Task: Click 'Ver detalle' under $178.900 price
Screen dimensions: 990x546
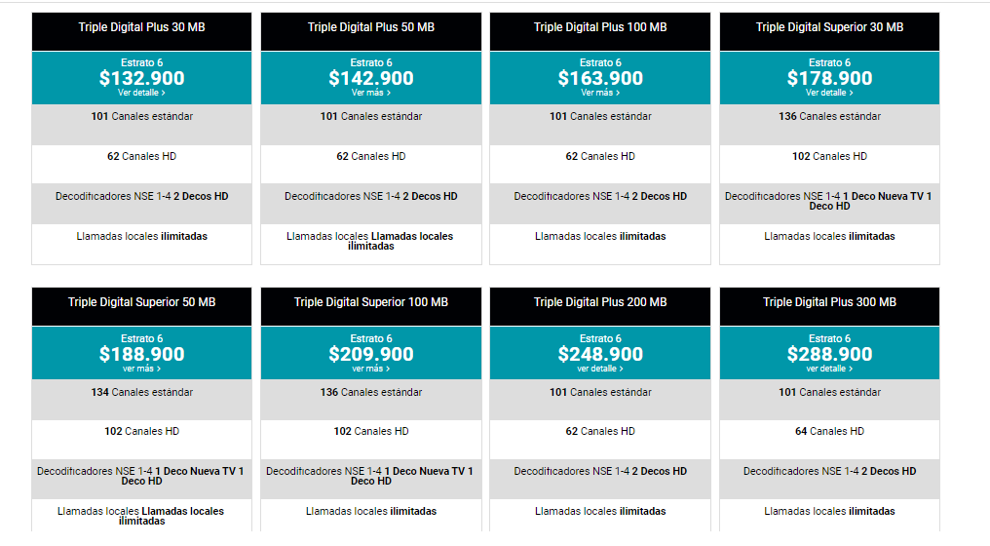Action: pos(829,93)
